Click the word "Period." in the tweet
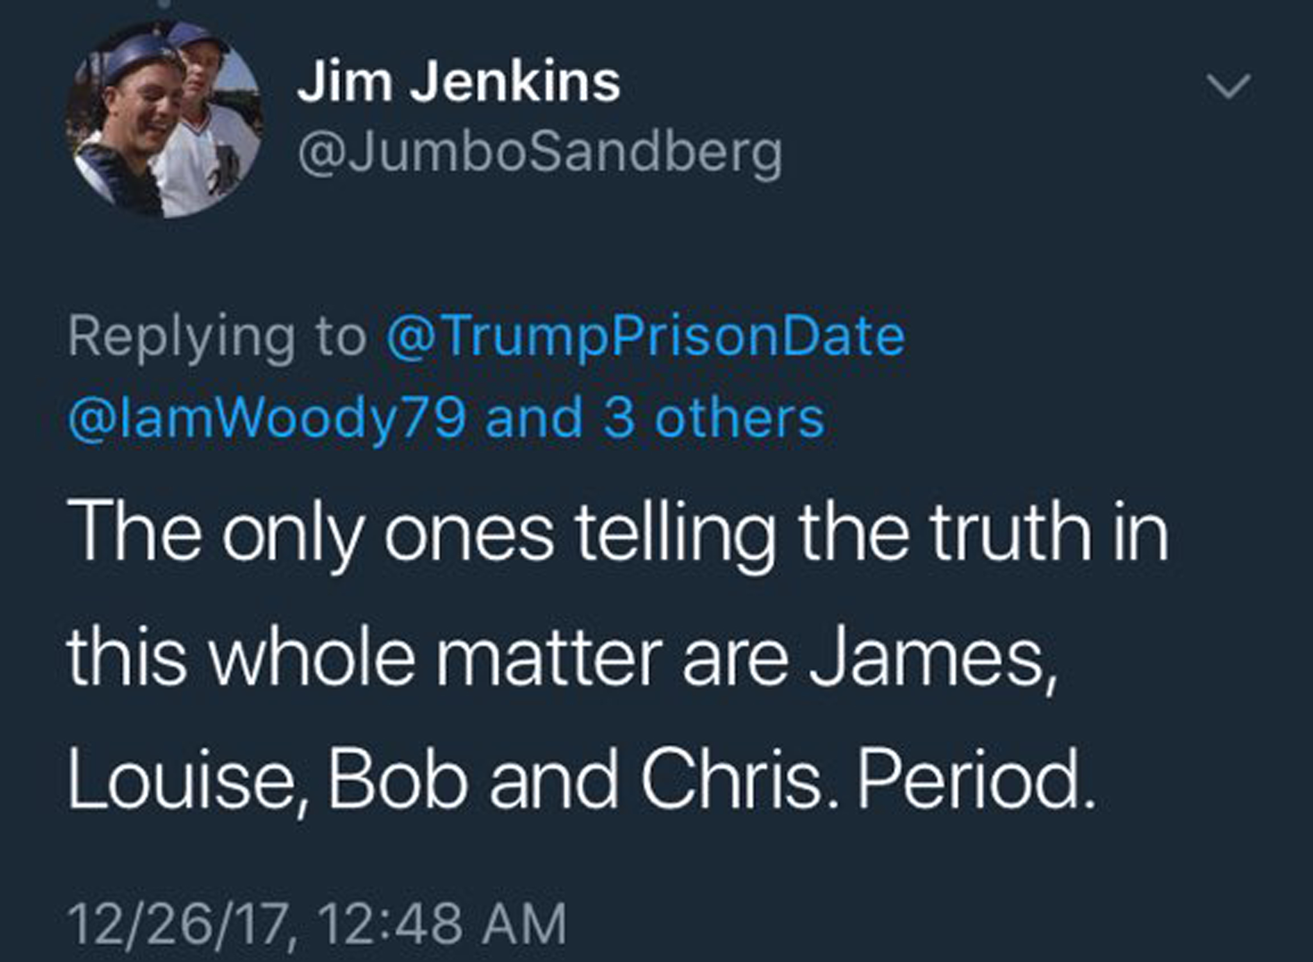The image size is (1313, 962). [976, 780]
